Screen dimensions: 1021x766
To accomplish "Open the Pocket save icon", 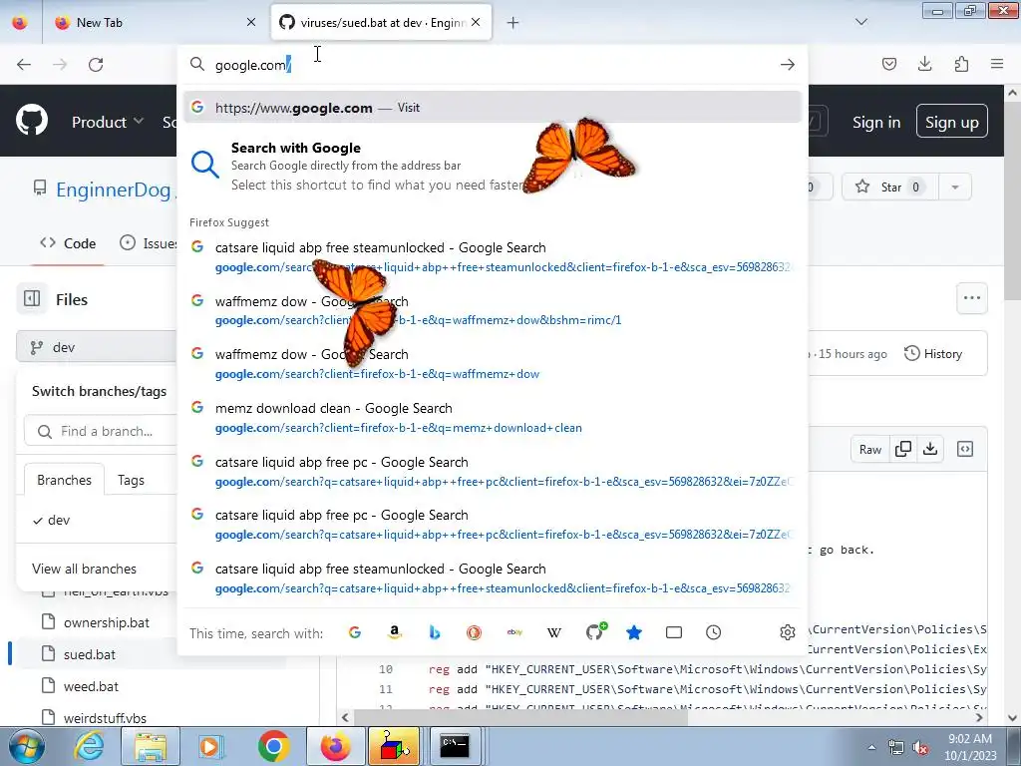I will pos(888,64).
